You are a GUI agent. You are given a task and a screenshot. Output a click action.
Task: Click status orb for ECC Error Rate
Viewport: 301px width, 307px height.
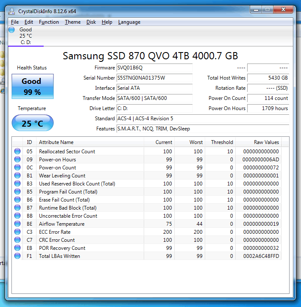tap(17, 232)
